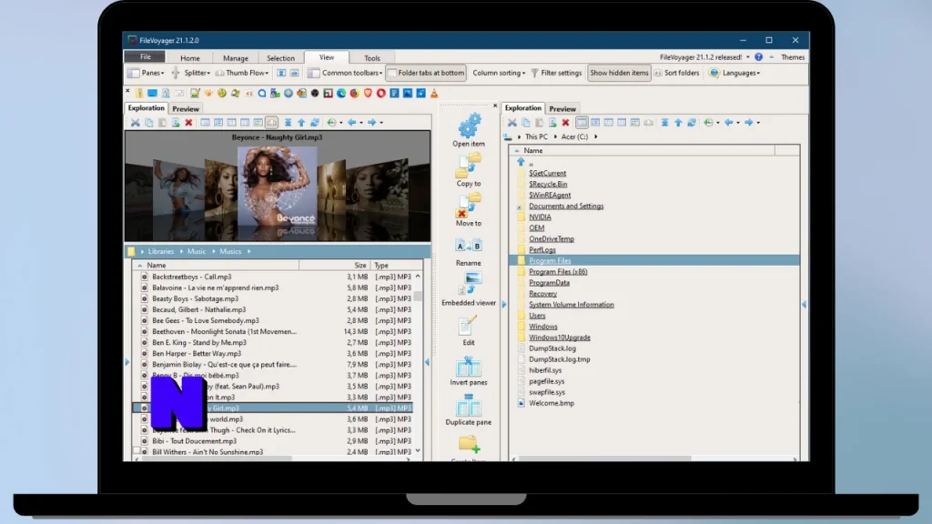
Task: Click the Copy to icon
Action: tap(469, 166)
